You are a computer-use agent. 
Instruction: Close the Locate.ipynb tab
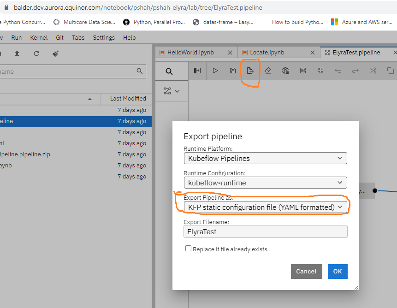tap(313, 53)
